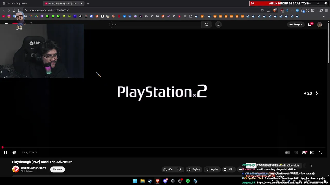Open the 'Oluştur' create button
330x185 pixels.
(296, 24)
